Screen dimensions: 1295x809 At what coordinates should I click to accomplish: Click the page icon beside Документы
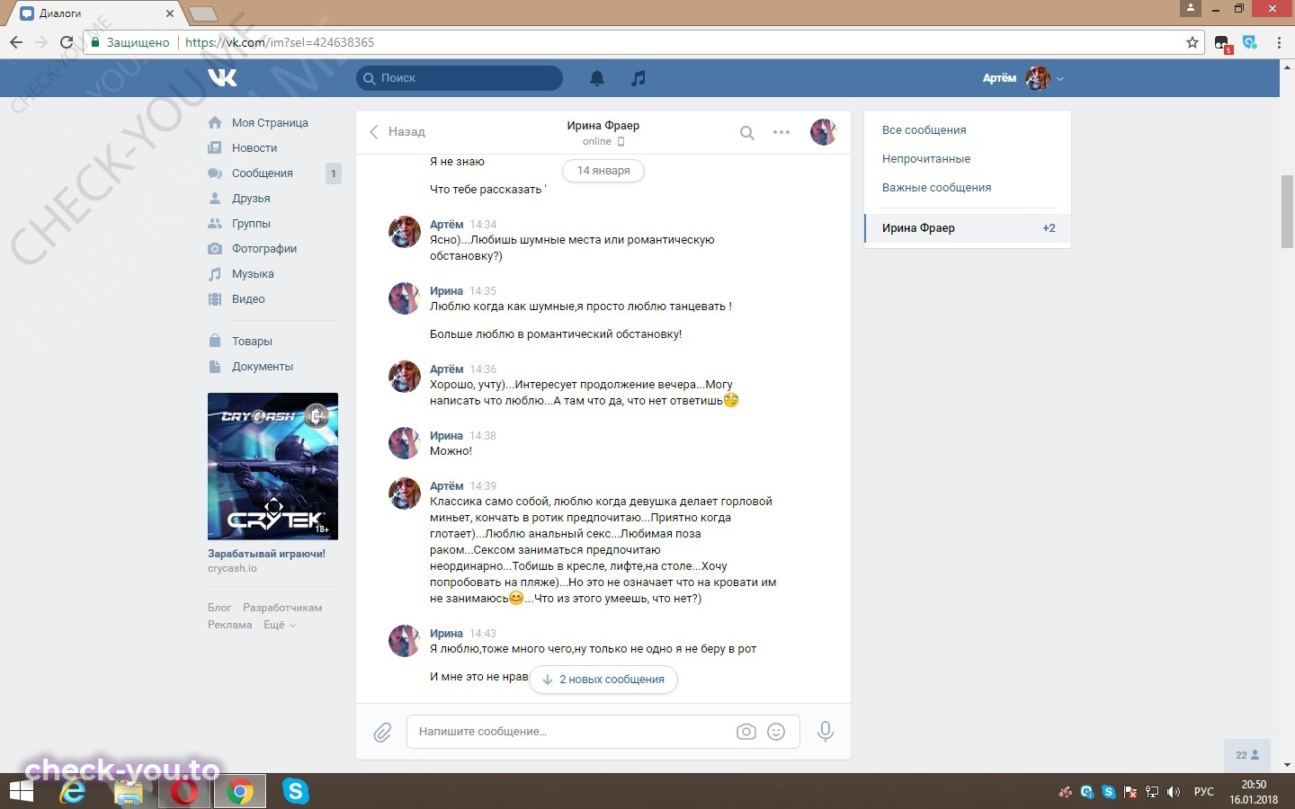point(215,366)
